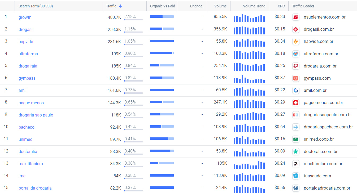Open the 'drogaria sao paulo' search term
This screenshot has width=357, height=193.
(36, 115)
